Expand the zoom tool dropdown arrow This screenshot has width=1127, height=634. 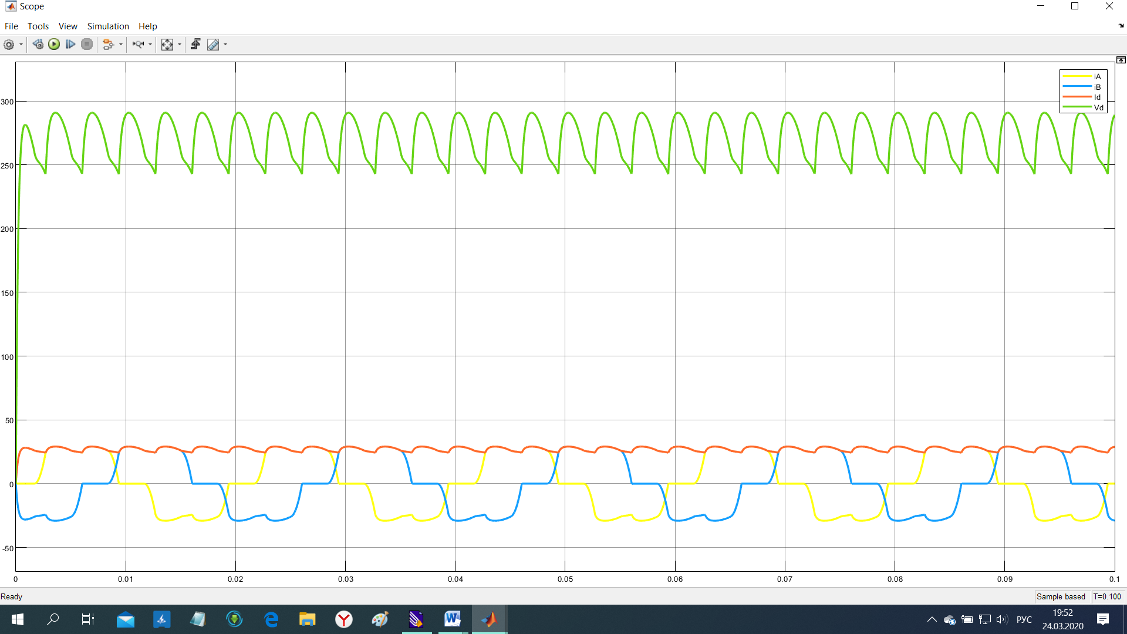(x=150, y=45)
